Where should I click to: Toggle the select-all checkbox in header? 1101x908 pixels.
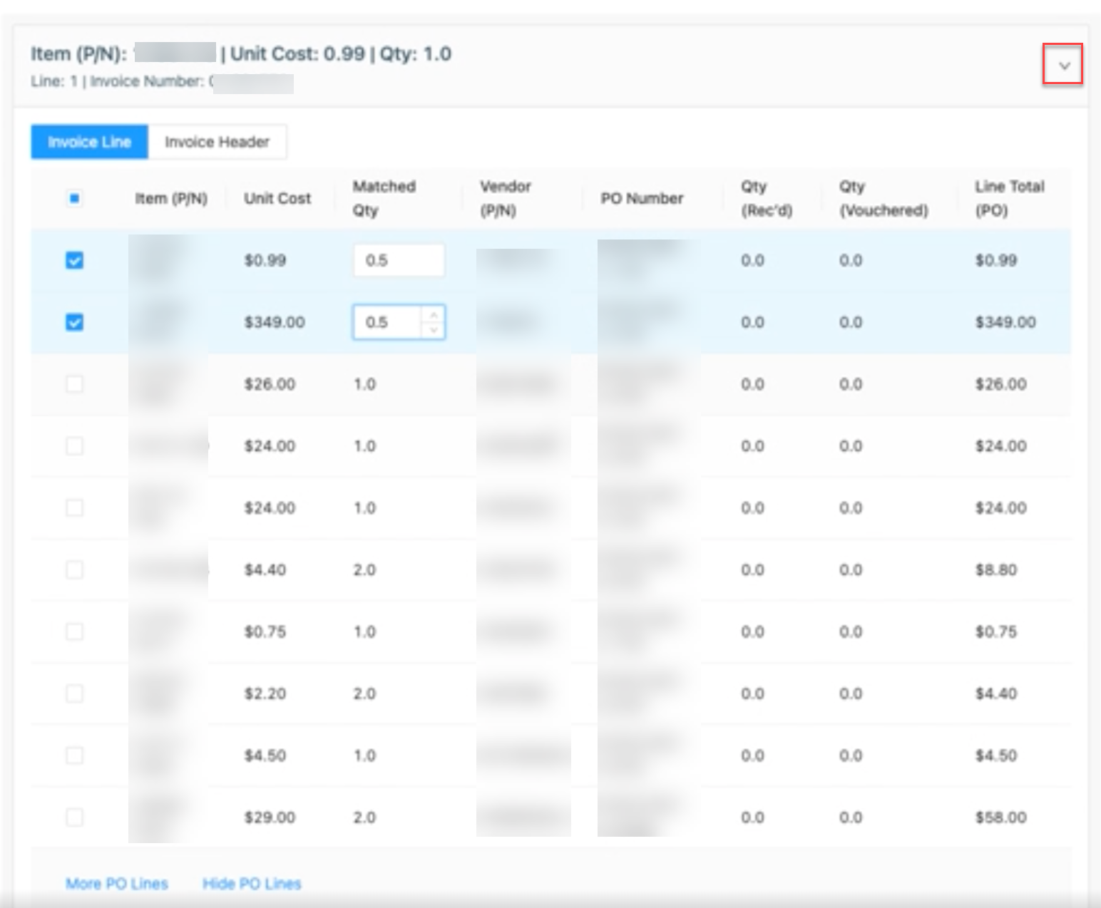tap(74, 198)
